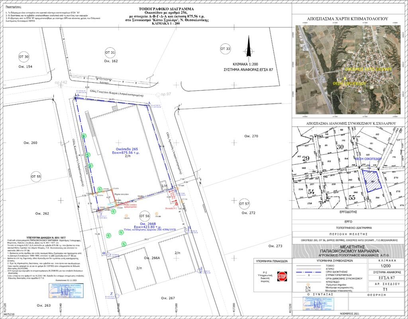Click the Οικόπεδο 265 label
Viewport: 408px width, 319px height.
tap(127, 149)
